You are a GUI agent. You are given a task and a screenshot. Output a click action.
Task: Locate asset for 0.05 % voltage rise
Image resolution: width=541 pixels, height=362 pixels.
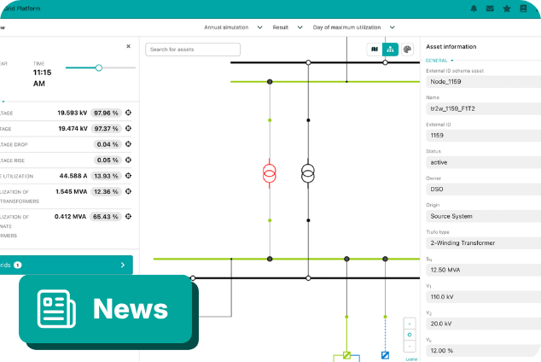click(x=128, y=160)
